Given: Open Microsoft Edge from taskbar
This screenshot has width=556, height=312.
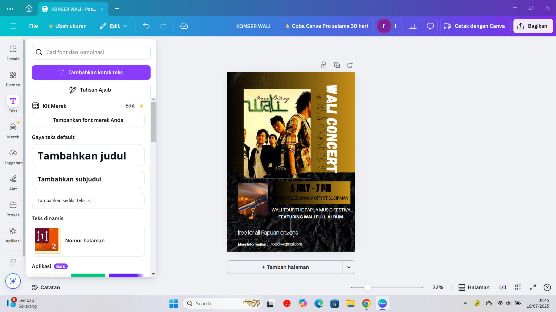Looking at the screenshot, I should point(319,303).
